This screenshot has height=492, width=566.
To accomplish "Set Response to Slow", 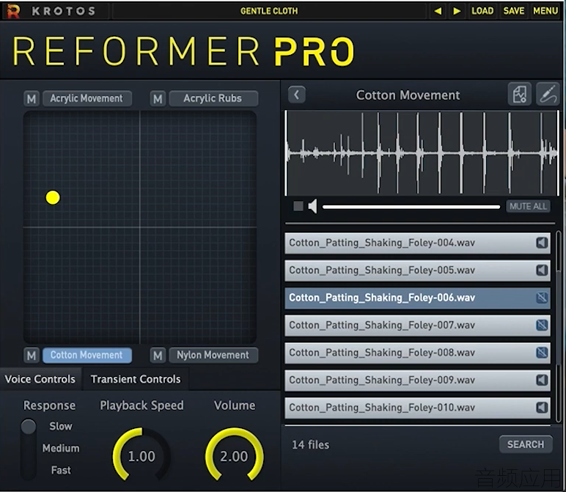I will pyautogui.click(x=61, y=426).
